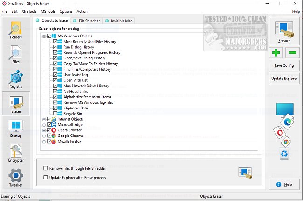Expand the Microsoft Edge node
Image resolution: width=303 pixels, height=201 pixels.
[44, 125]
